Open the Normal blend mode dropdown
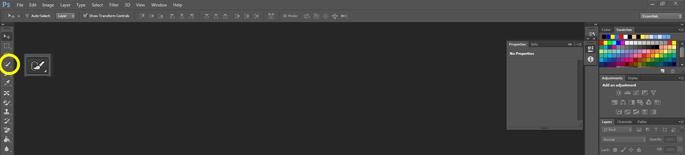This screenshot has height=155, width=685. [624, 140]
